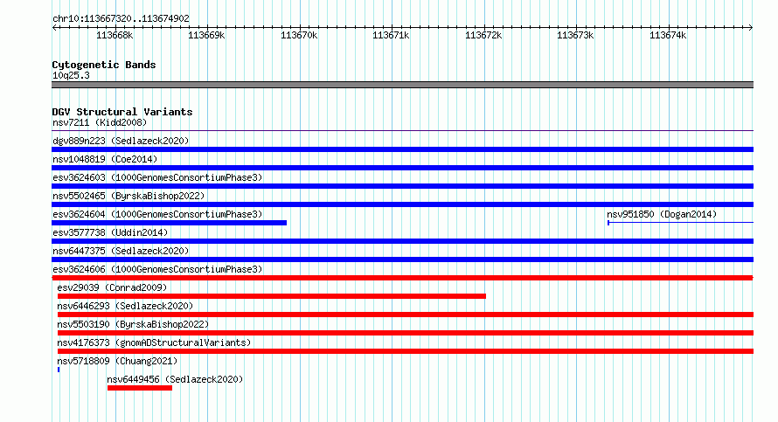
Task: Click the 113673k ruler tick label
Action: (x=575, y=36)
